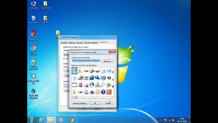Open the volume speaker tray icon
The width and height of the screenshot is (218, 123).
point(173,120)
